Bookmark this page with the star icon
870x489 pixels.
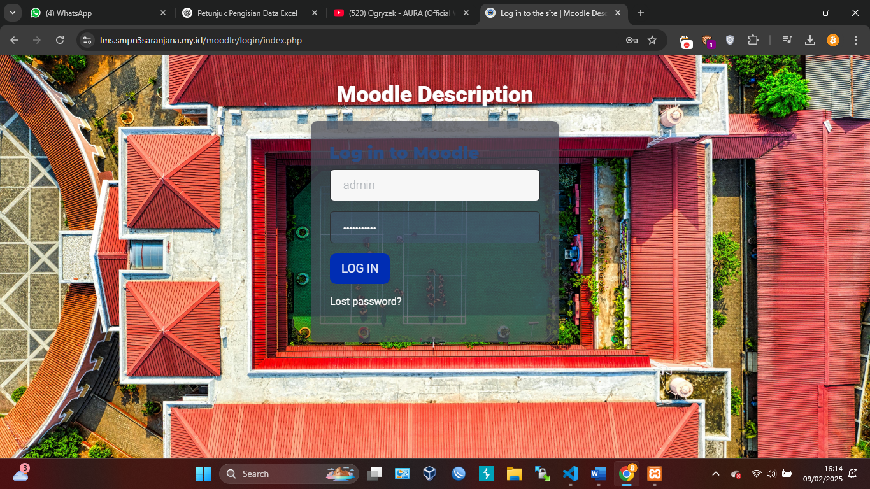click(652, 40)
